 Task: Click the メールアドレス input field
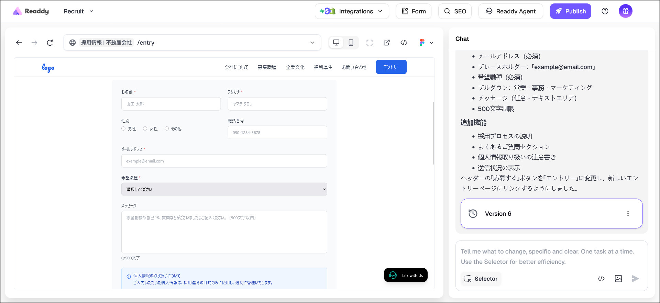click(224, 161)
